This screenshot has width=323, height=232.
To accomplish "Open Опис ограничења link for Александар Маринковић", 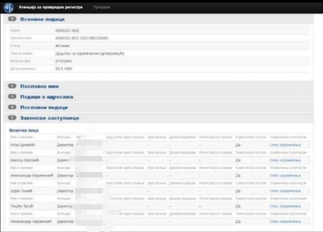I will tap(285, 176).
